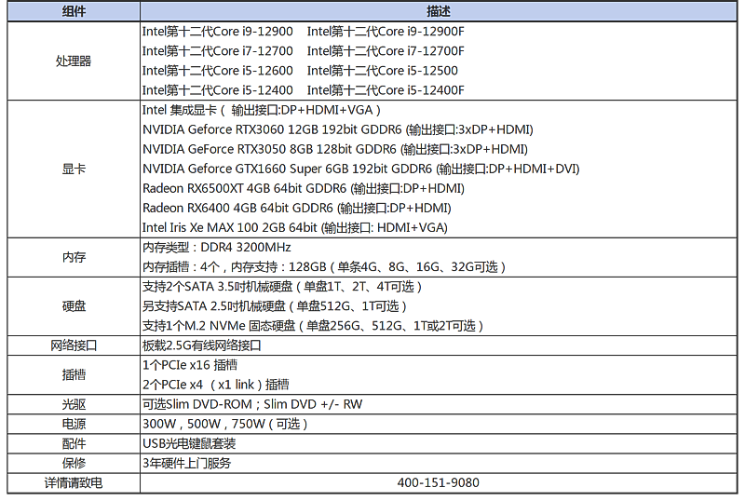Screen dimensions: 745x501
Task: Select Intel第十二代Core i7-12700F text
Action: coord(386,51)
